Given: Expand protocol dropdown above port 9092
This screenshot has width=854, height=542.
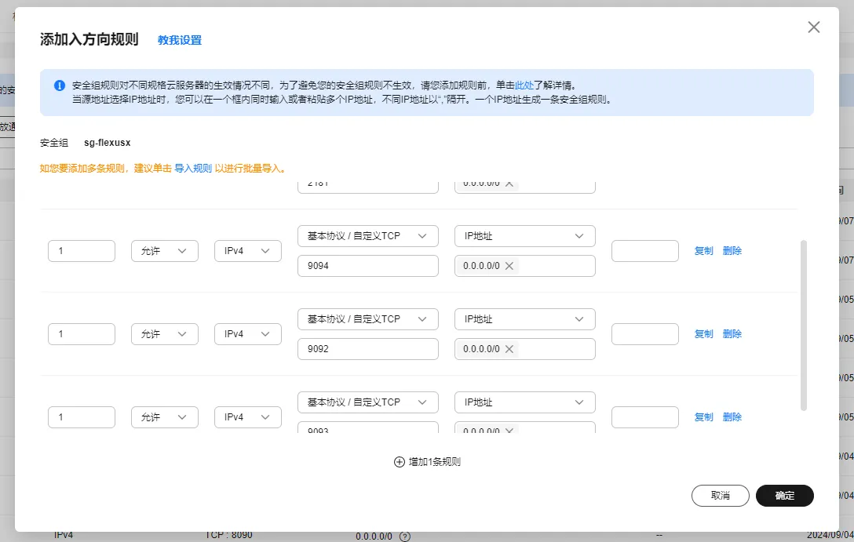Looking at the screenshot, I should tap(367, 319).
